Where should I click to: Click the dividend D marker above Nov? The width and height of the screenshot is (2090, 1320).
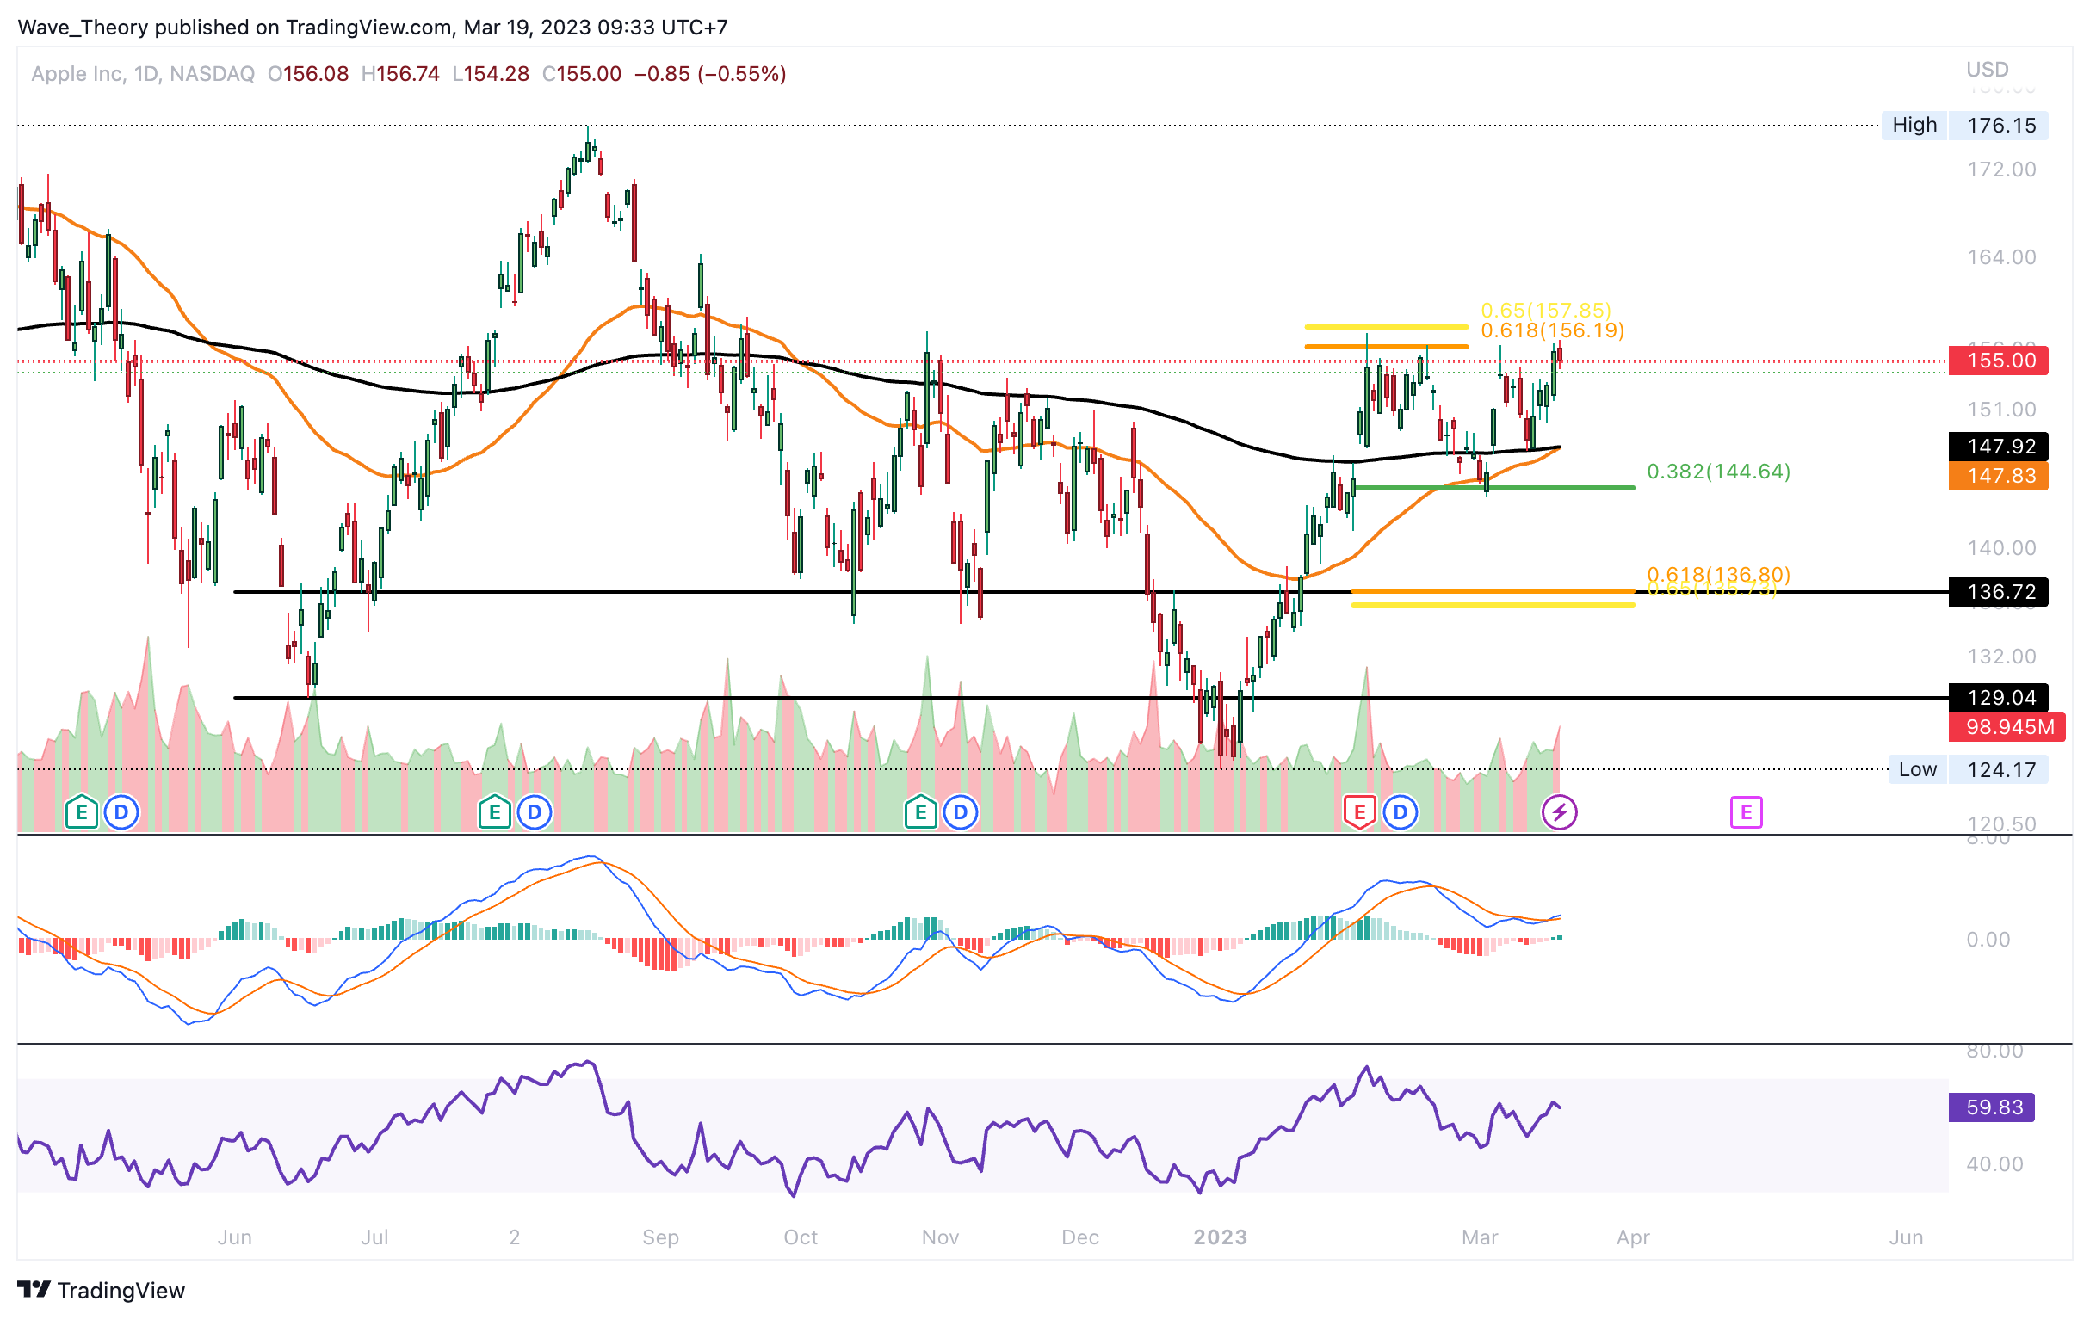(960, 812)
